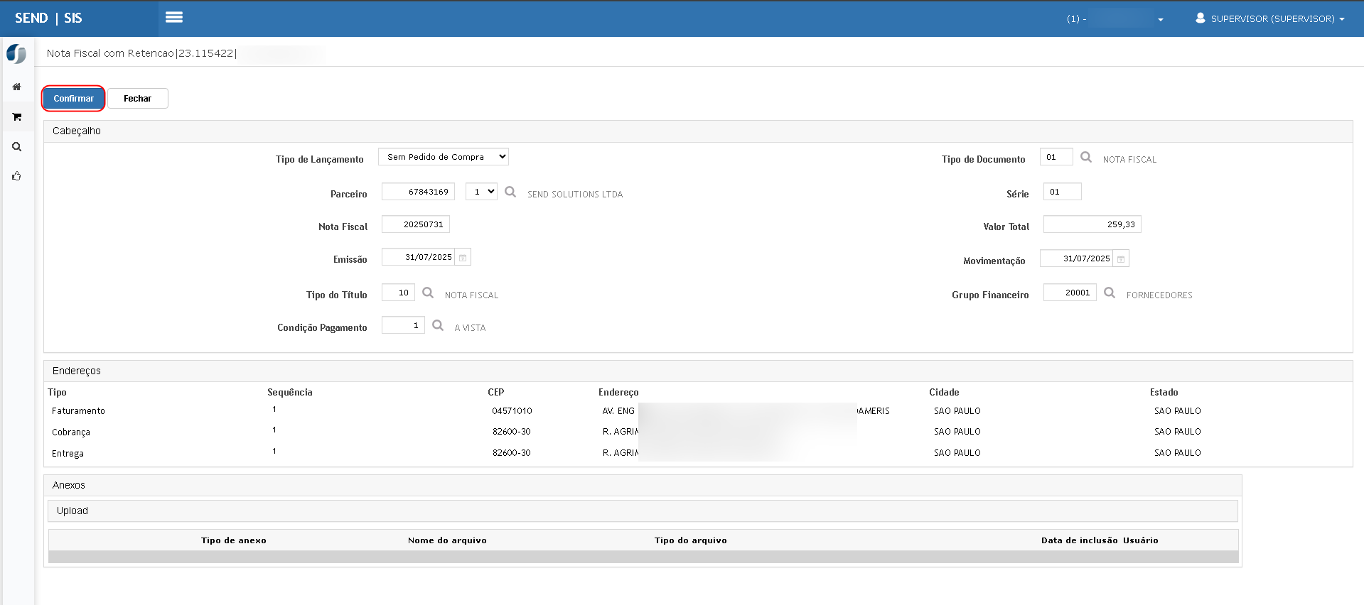Click the SEND SOLUTIONS LTDA partner name
Viewport: 1364px width, 605px height.
point(574,195)
